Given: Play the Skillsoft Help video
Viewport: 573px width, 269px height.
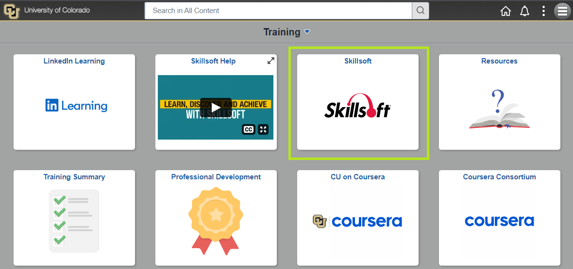Looking at the screenshot, I should (x=216, y=107).
